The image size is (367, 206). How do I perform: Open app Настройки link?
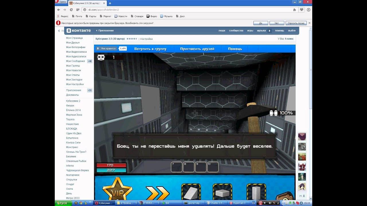click(x=146, y=39)
